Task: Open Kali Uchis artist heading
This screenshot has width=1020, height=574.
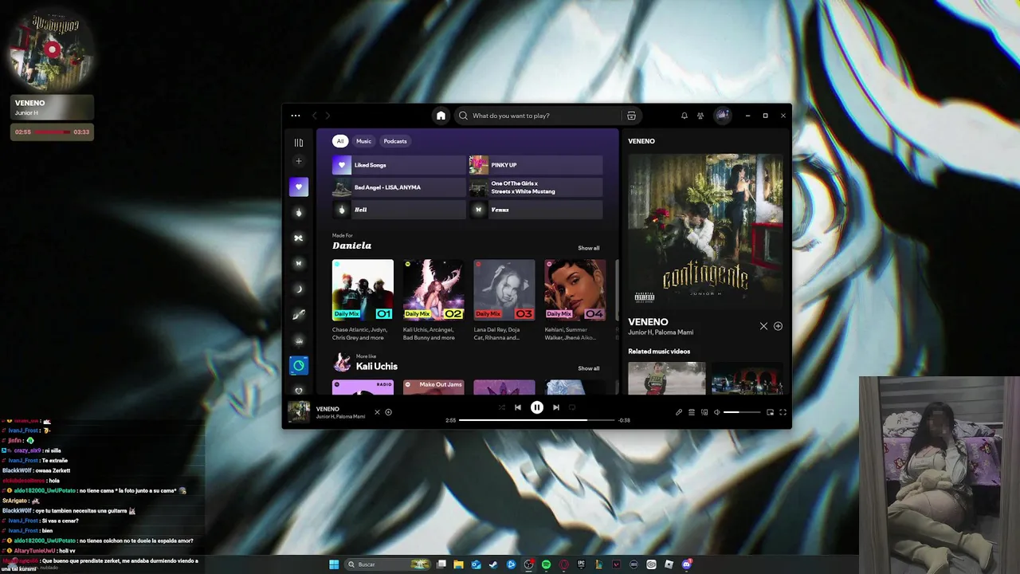Action: pyautogui.click(x=377, y=366)
